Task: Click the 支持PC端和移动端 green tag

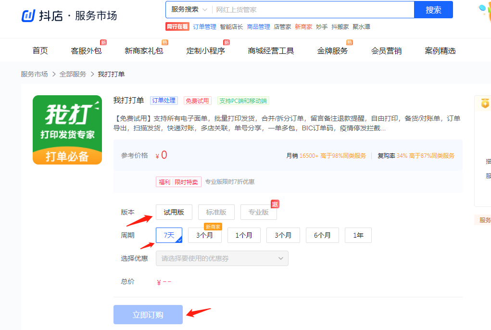Action: (x=243, y=101)
